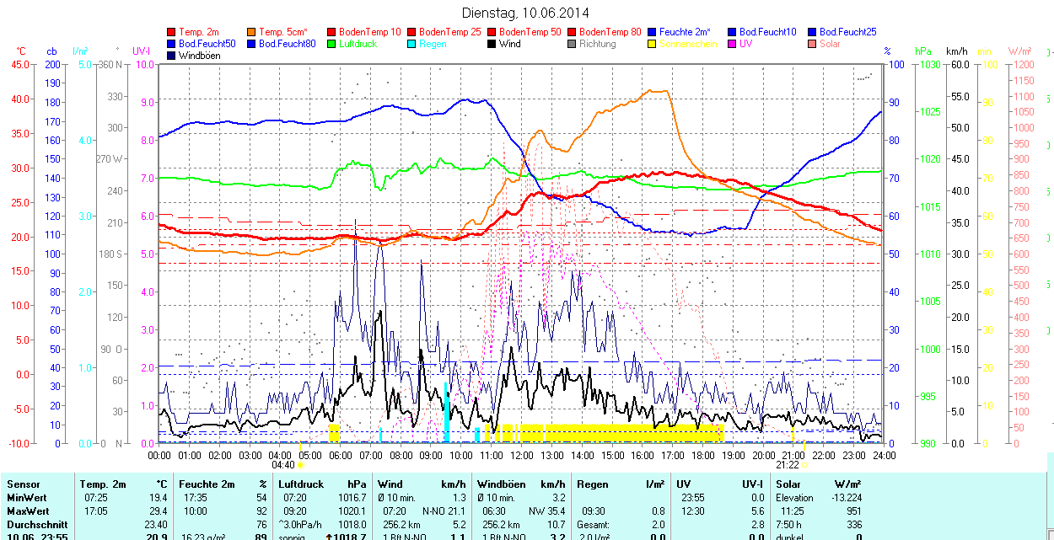Select the pink Solar legend square

point(813,44)
